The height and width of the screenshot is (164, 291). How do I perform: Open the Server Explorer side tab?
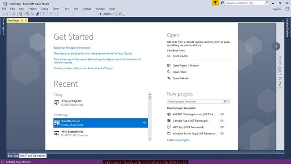point(3,26)
